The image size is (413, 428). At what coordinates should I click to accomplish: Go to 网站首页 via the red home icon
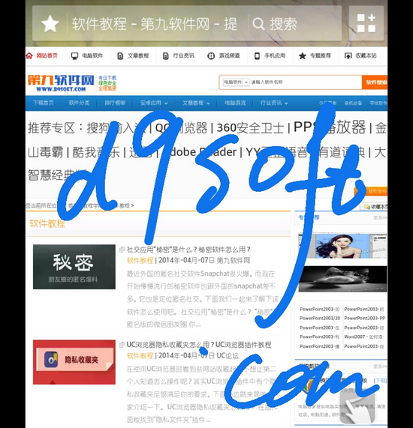pyautogui.click(x=42, y=55)
